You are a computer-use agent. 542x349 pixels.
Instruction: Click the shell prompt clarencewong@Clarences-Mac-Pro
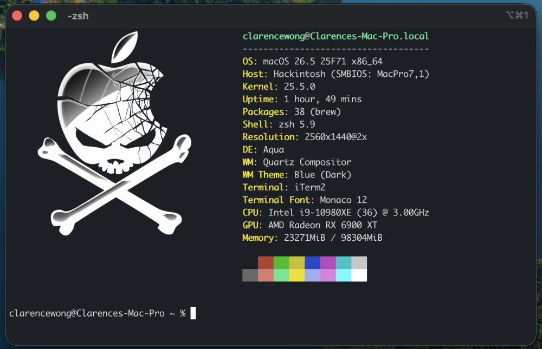[x=87, y=313]
